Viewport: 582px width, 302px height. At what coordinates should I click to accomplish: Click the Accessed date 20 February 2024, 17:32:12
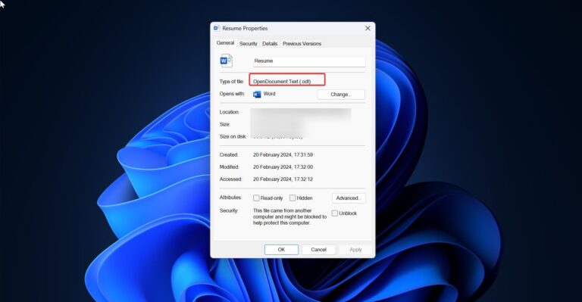point(283,179)
